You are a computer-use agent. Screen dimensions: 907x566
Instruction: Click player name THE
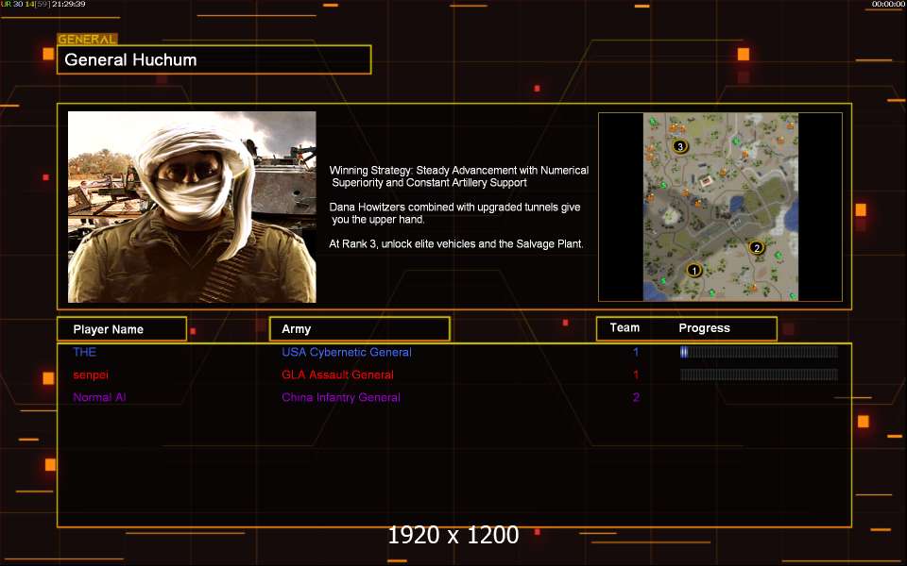pos(84,352)
